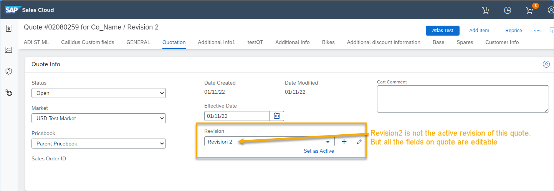Open the user profile icon

pos(551,10)
